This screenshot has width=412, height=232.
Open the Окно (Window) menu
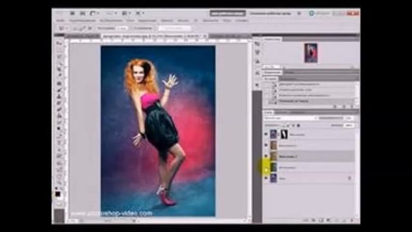click(x=227, y=21)
